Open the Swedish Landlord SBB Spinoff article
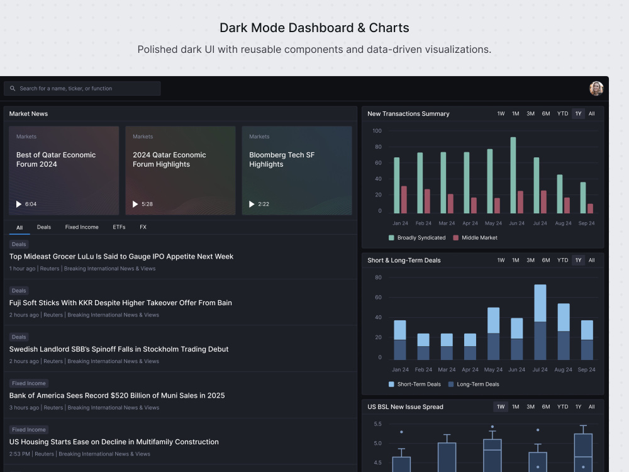 [119, 349]
